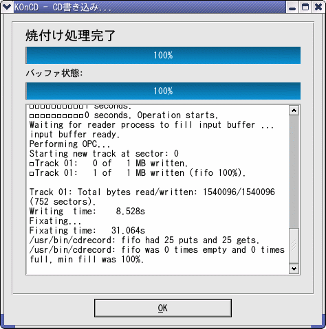The height and width of the screenshot is (329, 326).
Task: Click the バッファ状態 buffer progress bar
Action: tap(163, 91)
